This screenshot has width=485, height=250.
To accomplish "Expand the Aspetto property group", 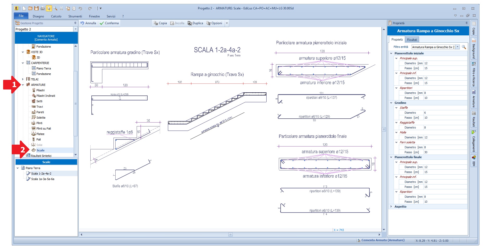I will 391,207.
